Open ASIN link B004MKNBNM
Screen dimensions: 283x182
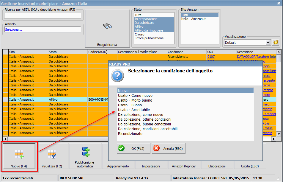click(98, 99)
